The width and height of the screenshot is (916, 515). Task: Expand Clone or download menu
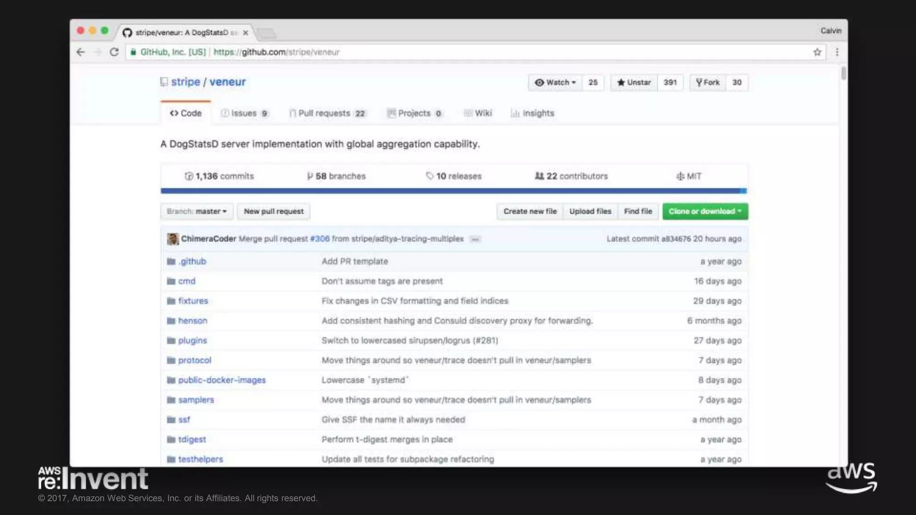pyautogui.click(x=705, y=211)
